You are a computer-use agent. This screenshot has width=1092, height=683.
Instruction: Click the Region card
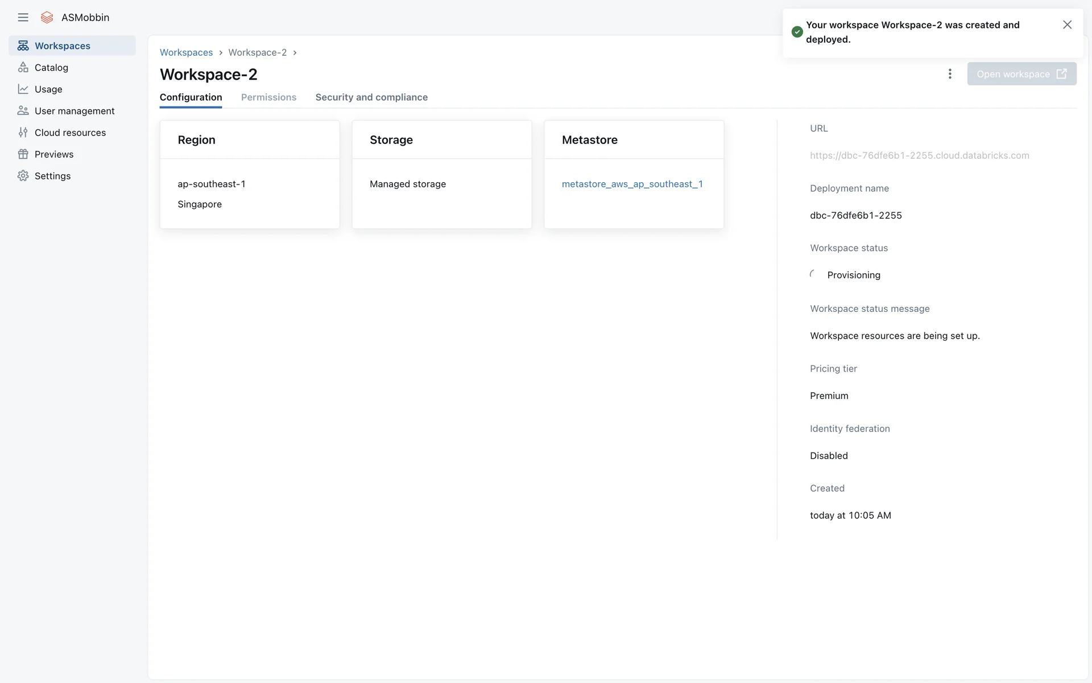(250, 174)
